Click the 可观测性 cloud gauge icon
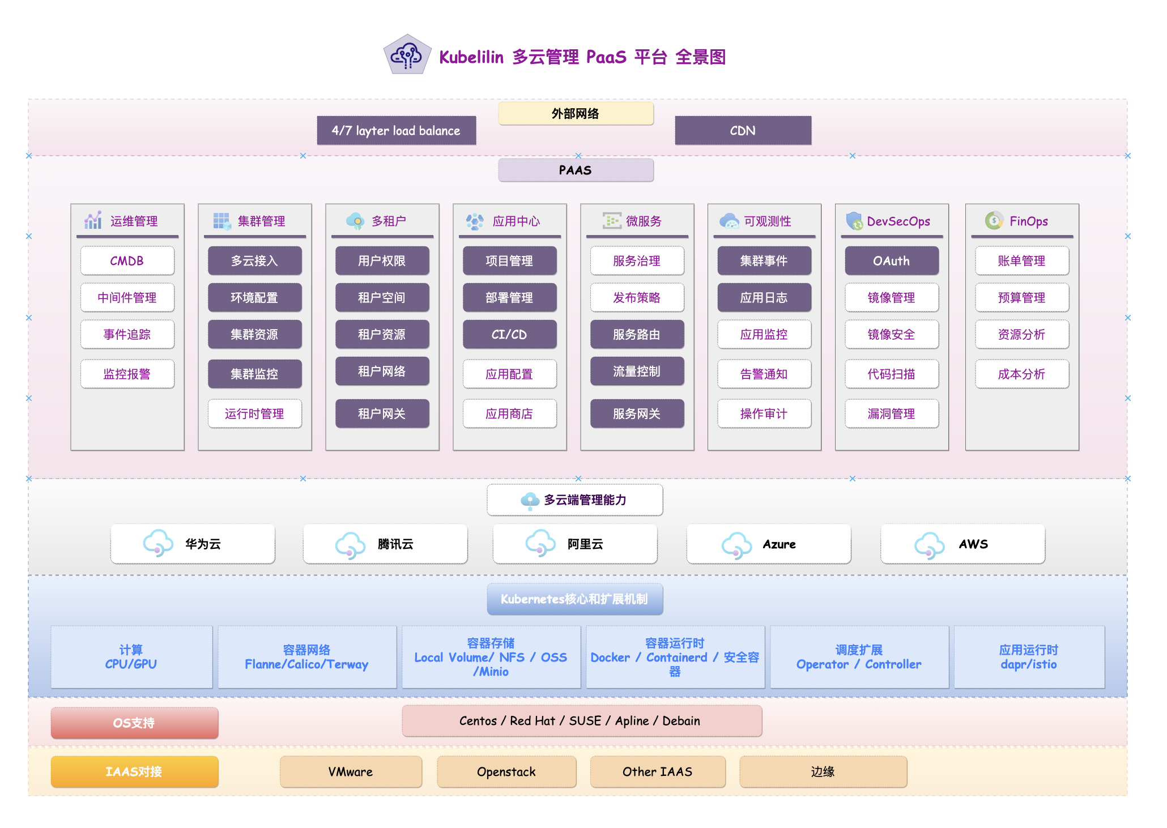This screenshot has width=1167, height=828. 729,221
